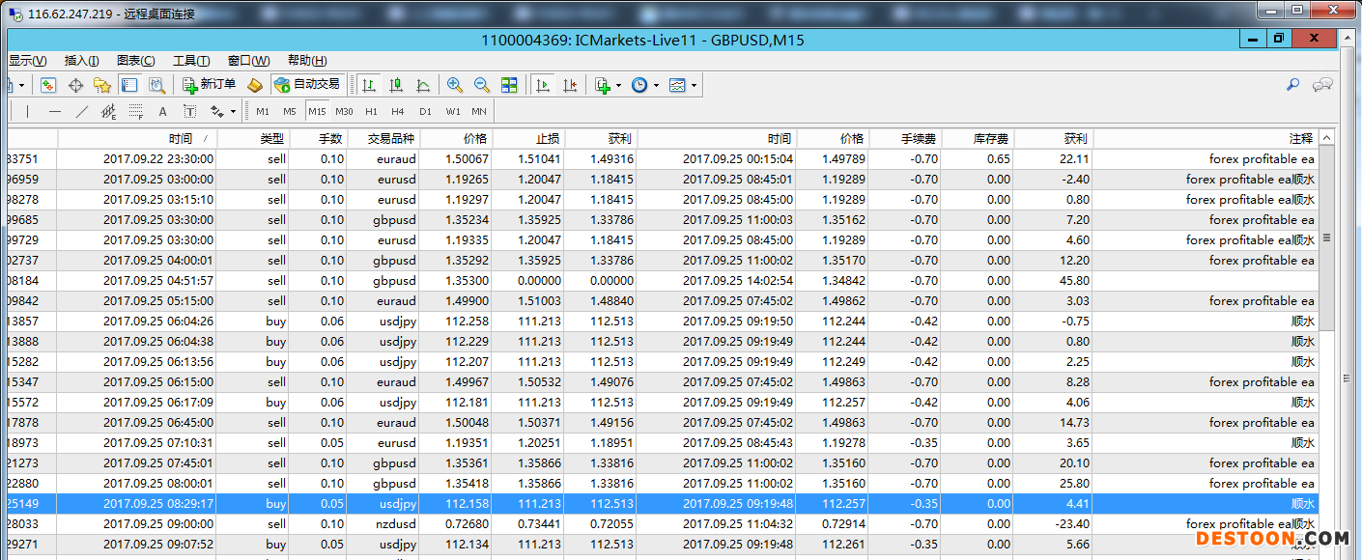Click the add indicators icon
Screen dimensions: 1362x560
603,85
